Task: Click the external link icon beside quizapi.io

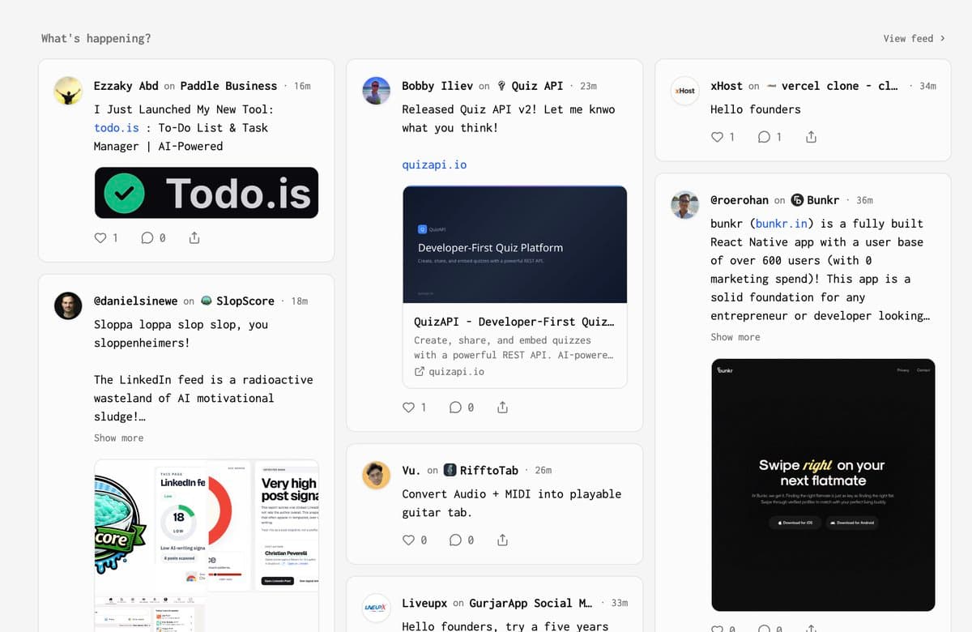Action: point(420,372)
